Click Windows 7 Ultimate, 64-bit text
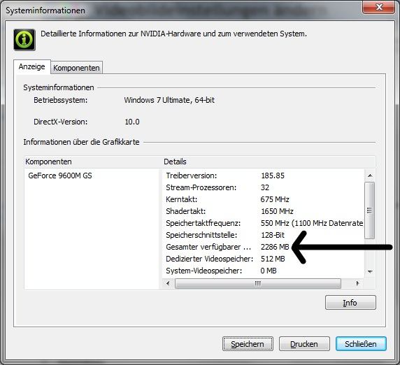This screenshot has width=400, height=365. click(x=169, y=100)
